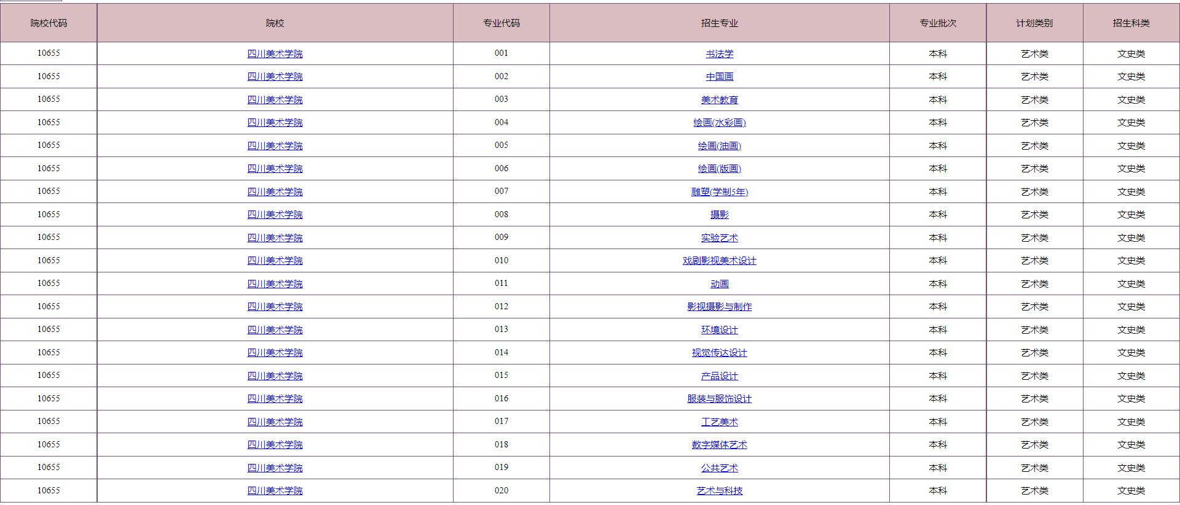The width and height of the screenshot is (1180, 505).
Task: Open the 动画 major link
Action: tap(719, 284)
